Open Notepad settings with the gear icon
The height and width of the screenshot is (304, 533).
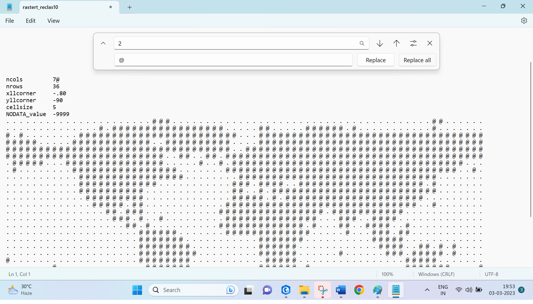pyautogui.click(x=524, y=20)
